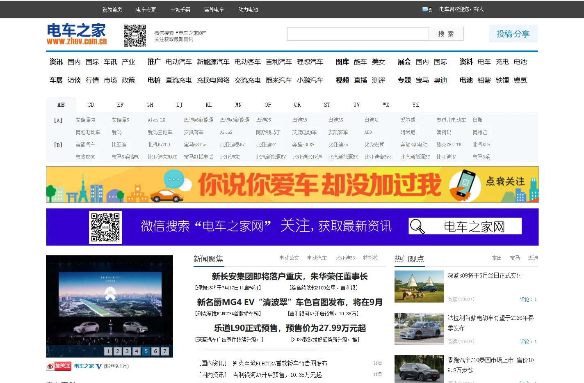584x383 pixels.
Task: Click thumbnail for 深蓝S09 article
Action: [x=419, y=287]
